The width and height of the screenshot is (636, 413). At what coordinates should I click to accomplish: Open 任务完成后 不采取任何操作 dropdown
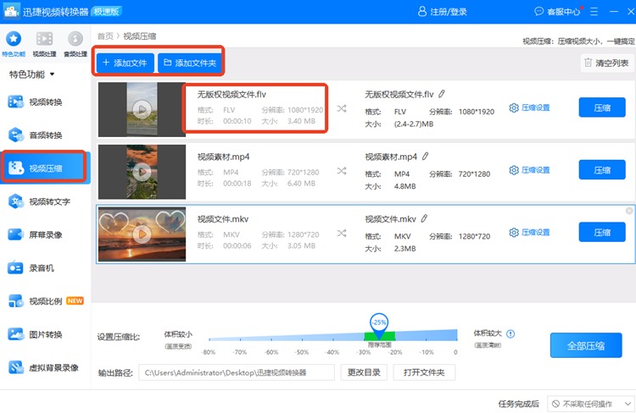click(590, 404)
